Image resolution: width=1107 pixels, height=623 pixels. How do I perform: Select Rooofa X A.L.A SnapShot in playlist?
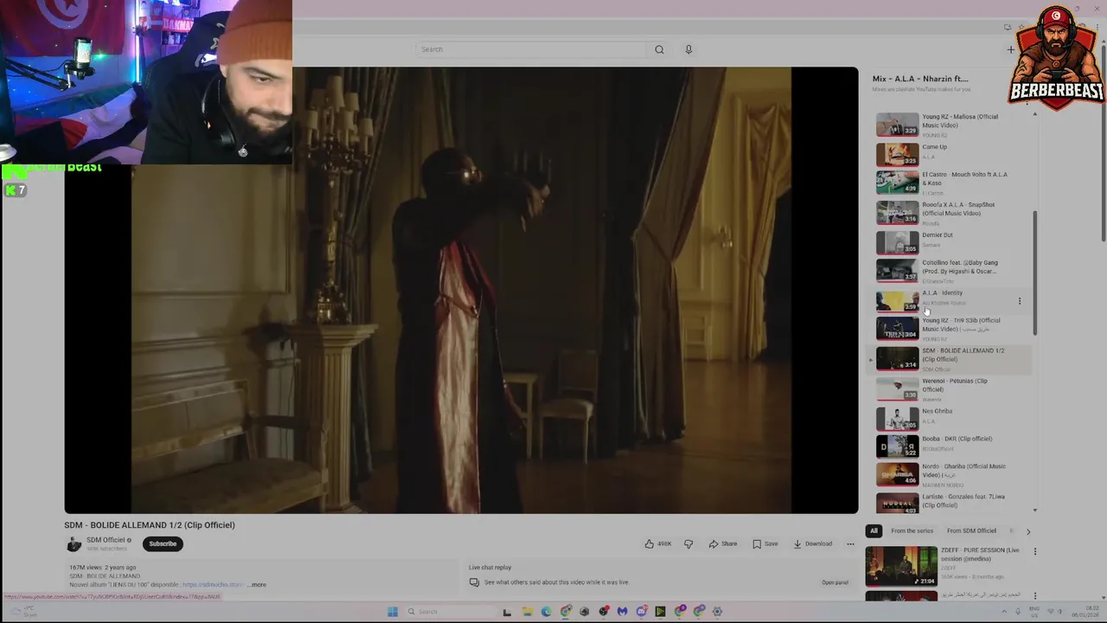tap(951, 213)
